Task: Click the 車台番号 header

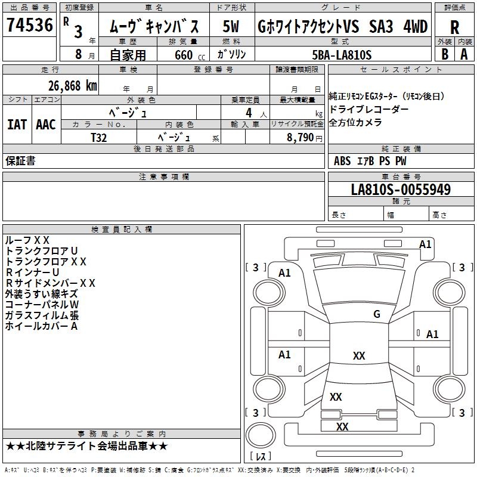Action: click(401, 176)
